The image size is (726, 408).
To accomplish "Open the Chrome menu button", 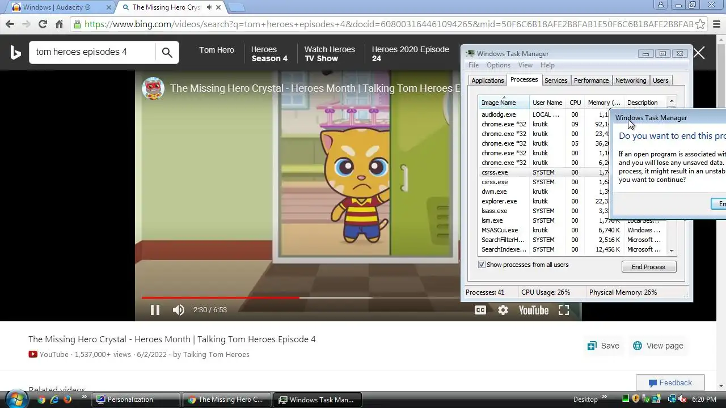I will [x=717, y=24].
